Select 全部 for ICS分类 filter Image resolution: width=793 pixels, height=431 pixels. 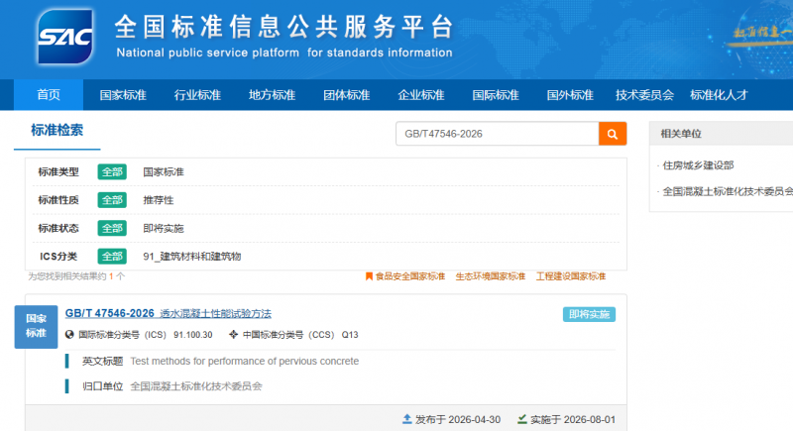pos(112,257)
